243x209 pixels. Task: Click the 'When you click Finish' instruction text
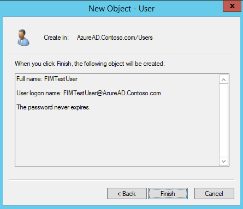point(90,64)
